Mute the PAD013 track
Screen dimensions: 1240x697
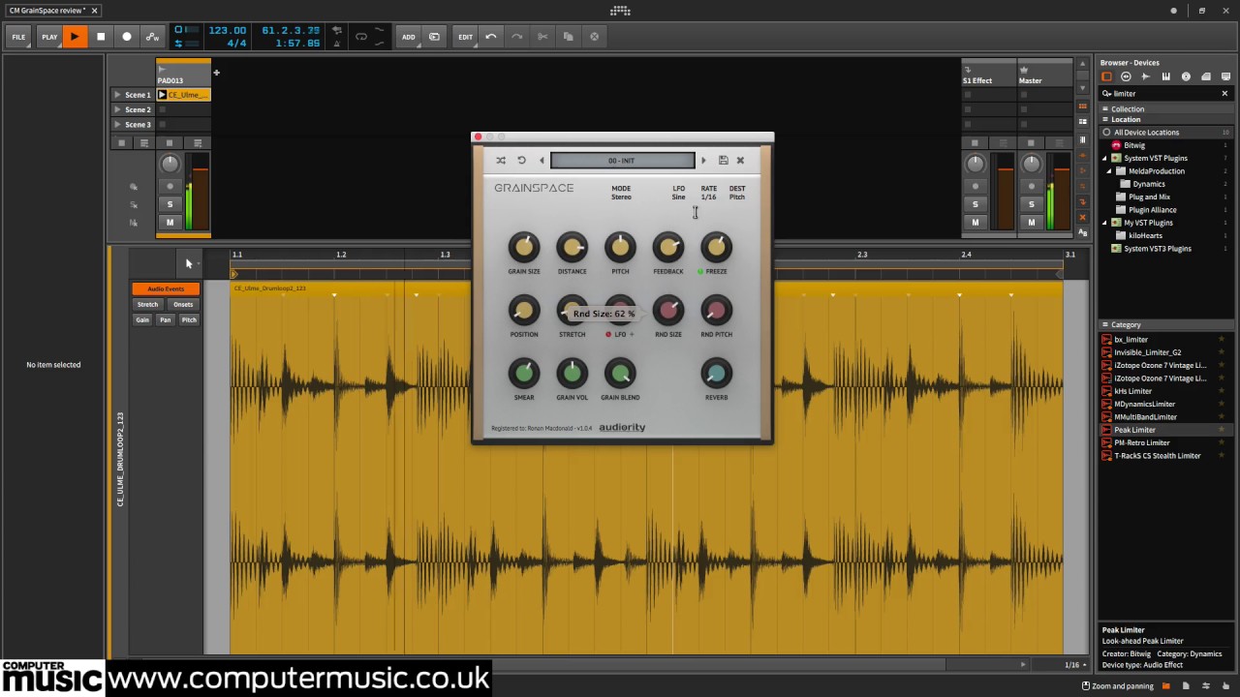coord(170,222)
